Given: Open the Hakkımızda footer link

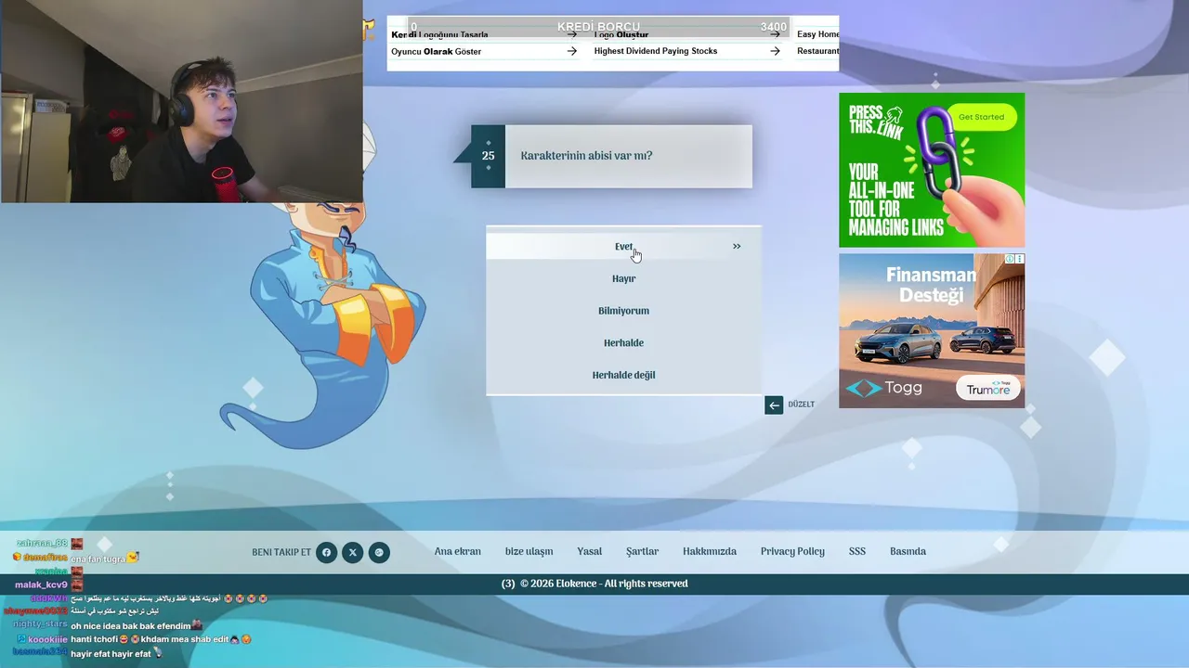Looking at the screenshot, I should pos(710,552).
